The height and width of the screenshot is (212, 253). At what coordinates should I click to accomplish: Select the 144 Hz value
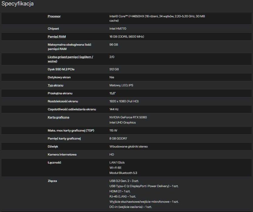(x=114, y=109)
